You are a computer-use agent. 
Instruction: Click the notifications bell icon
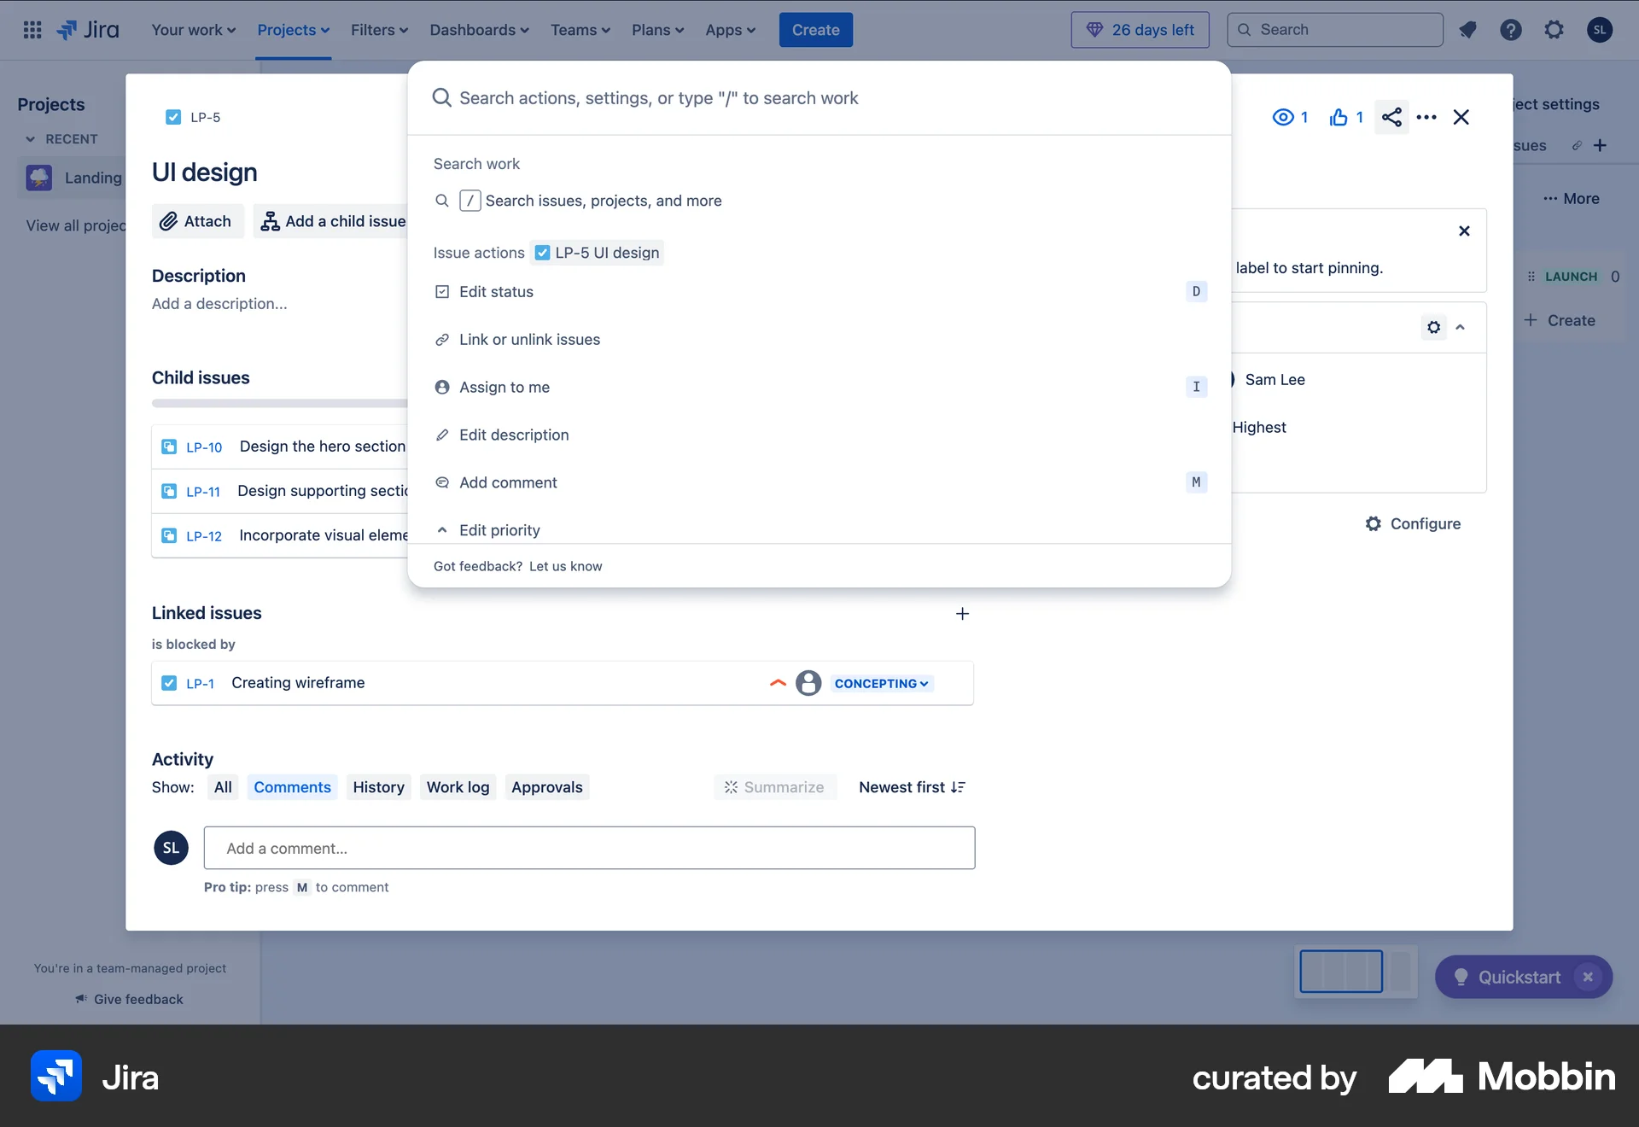pyautogui.click(x=1467, y=29)
